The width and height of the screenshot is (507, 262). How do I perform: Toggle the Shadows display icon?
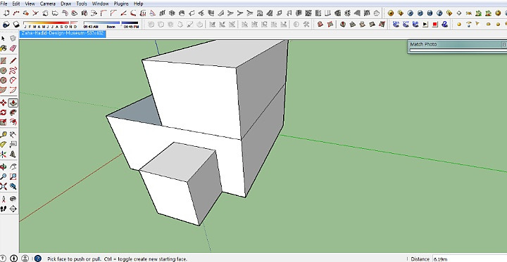tap(16, 24)
